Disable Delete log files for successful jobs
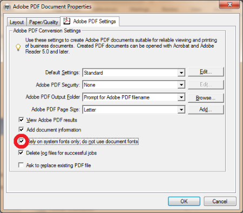Viewport: 243px width, 213px height. click(x=21, y=152)
